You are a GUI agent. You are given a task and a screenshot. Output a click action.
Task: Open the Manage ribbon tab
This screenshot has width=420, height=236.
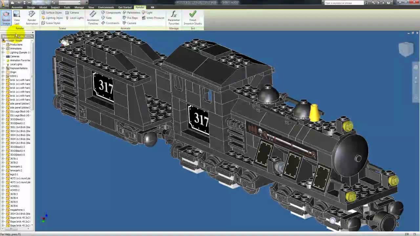(79, 7)
